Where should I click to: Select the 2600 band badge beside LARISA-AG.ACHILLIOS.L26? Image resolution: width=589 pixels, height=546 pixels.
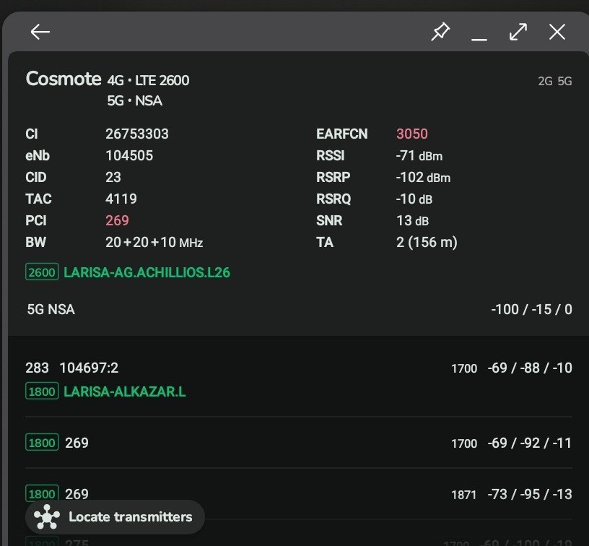[x=42, y=272]
